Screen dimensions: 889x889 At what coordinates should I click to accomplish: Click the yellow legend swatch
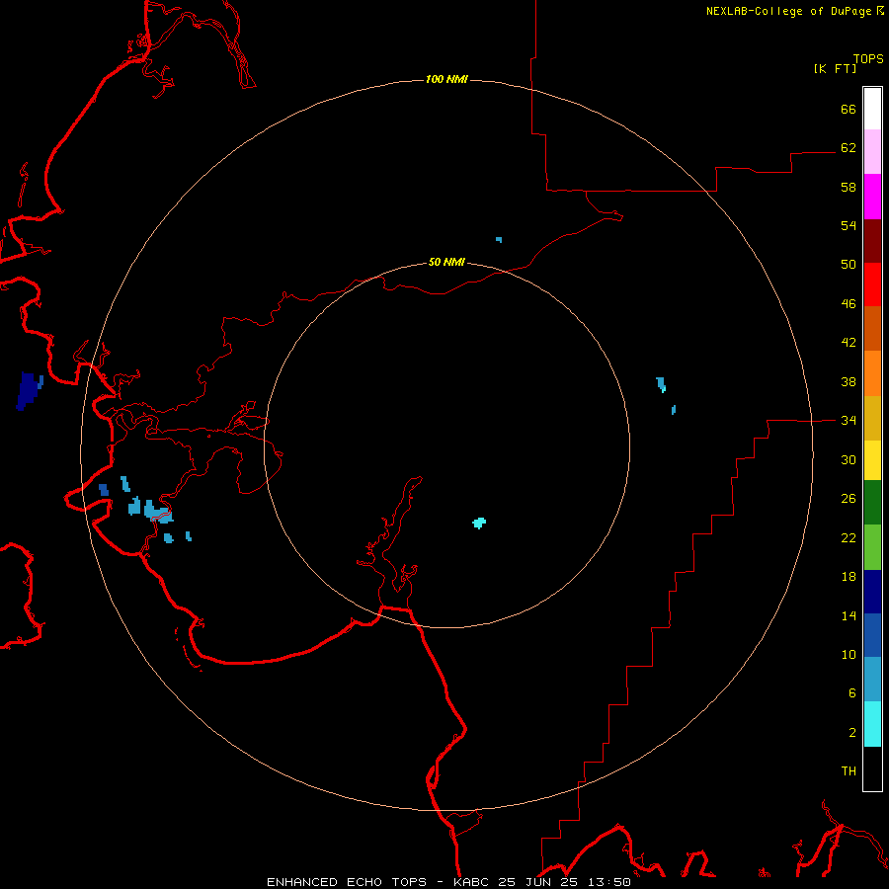(872, 460)
